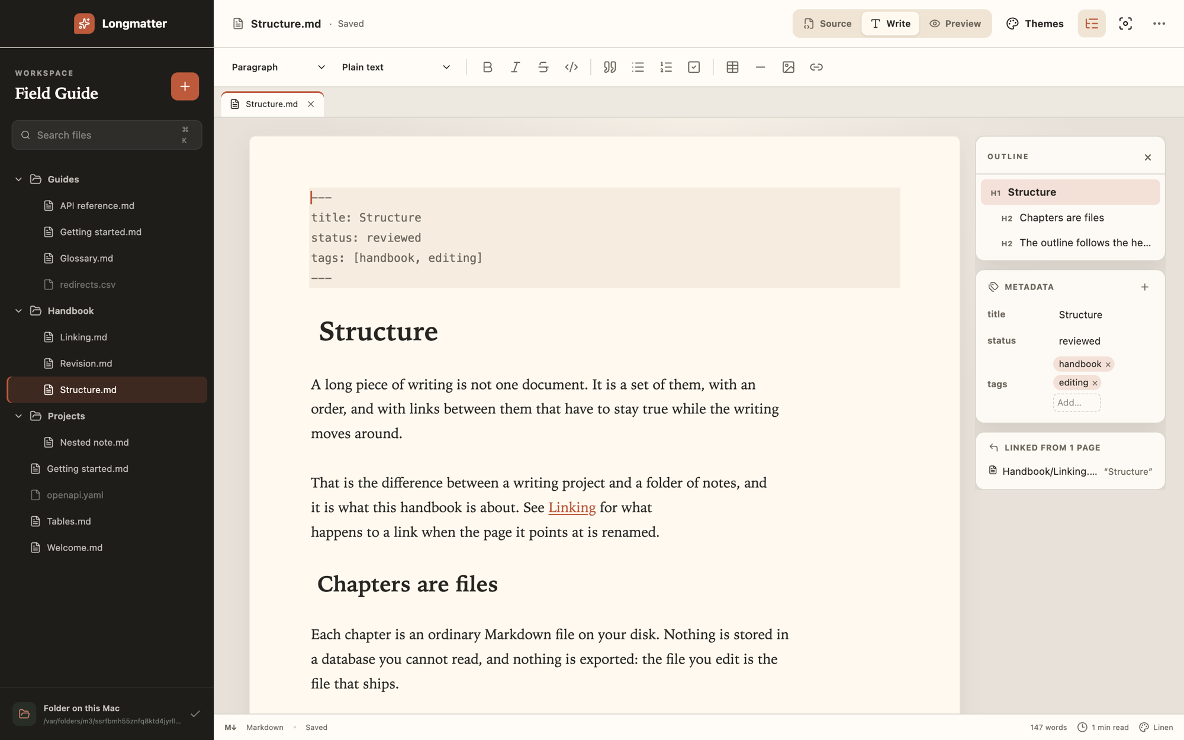Jump to The outline follows heading
Viewport: 1184px width, 740px height.
[x=1070, y=243]
